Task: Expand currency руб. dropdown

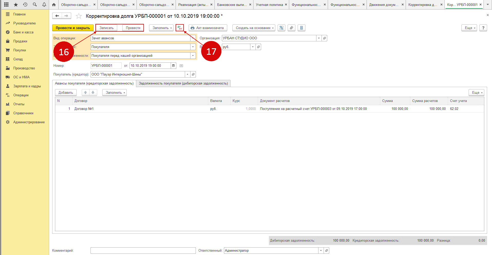Action: tap(253, 47)
